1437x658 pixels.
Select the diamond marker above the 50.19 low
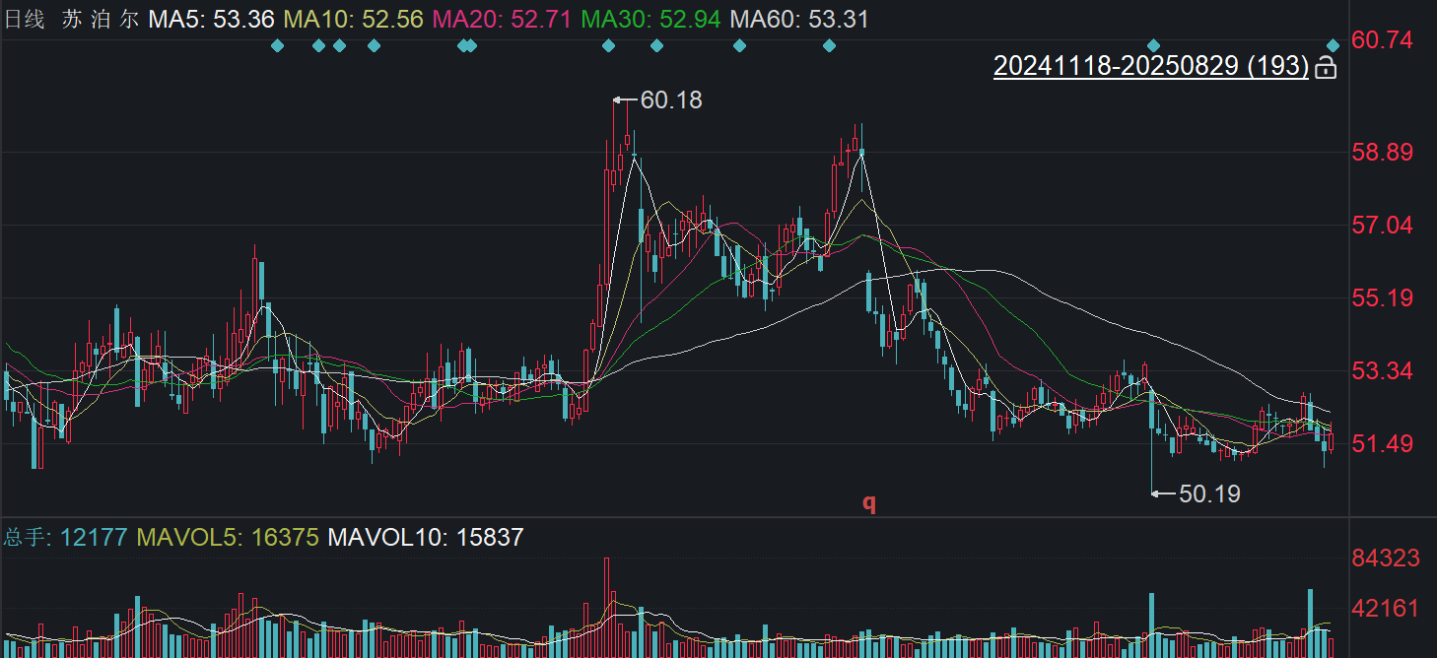click(1154, 45)
